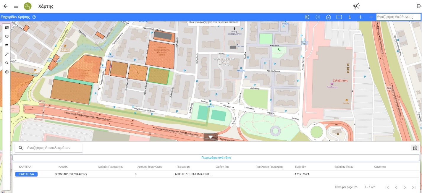This screenshot has height=193, width=422.
Task: Return to previous map extent
Action: [307, 17]
